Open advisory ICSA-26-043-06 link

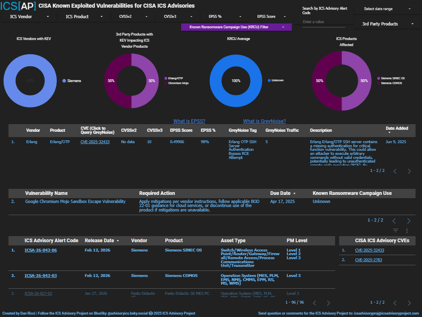click(40, 250)
